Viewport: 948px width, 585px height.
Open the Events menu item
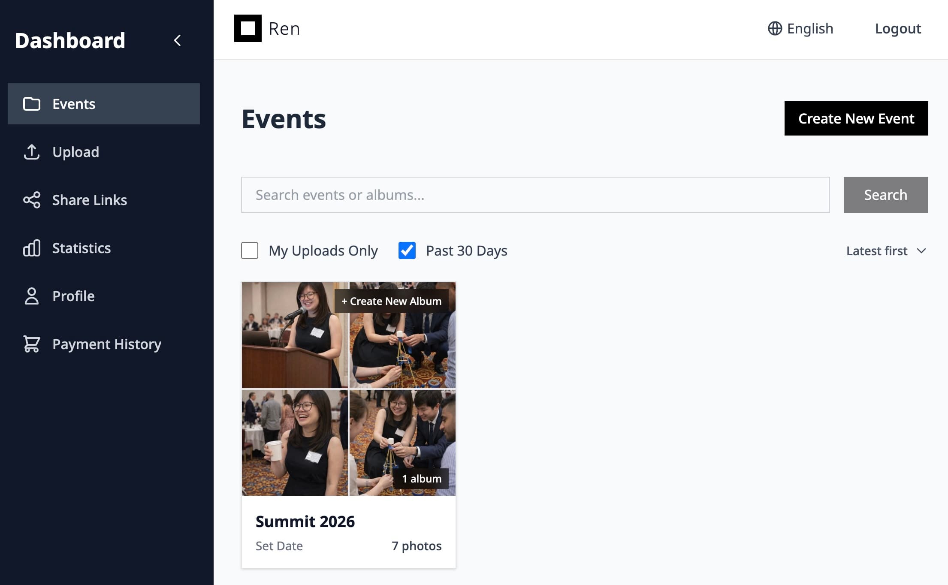pos(104,104)
